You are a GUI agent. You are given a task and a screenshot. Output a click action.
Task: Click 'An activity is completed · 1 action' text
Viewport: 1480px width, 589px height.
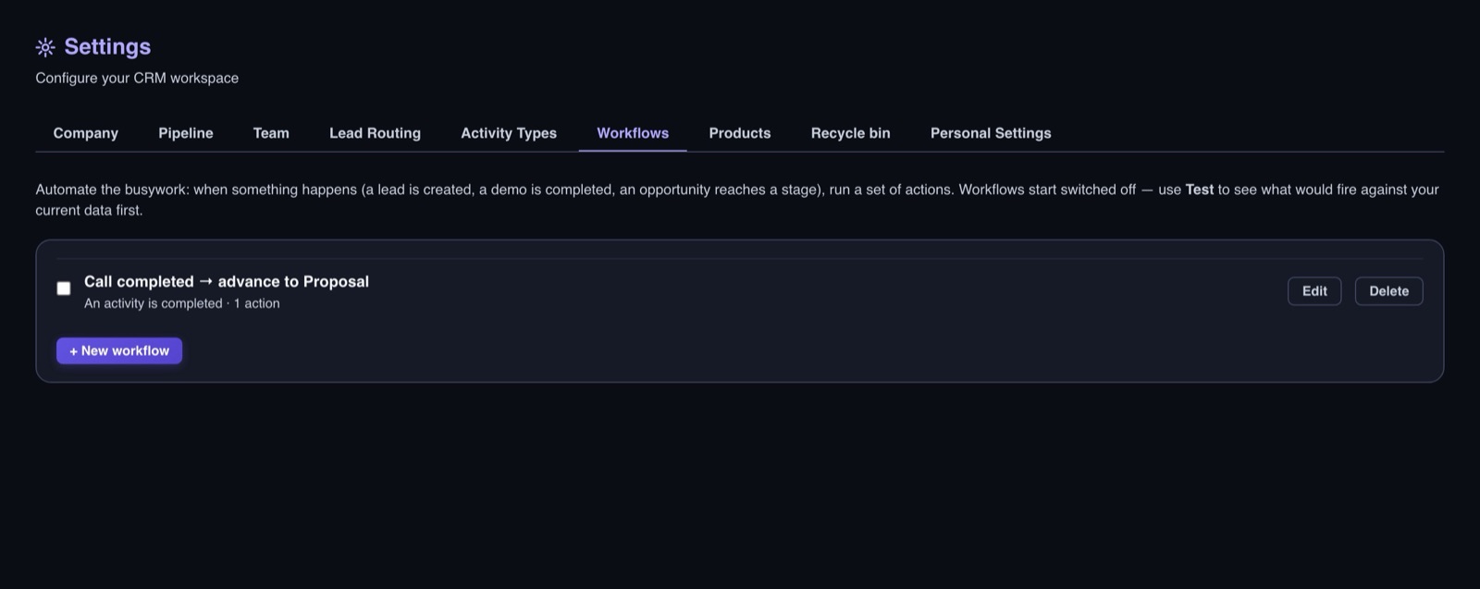[x=182, y=303]
